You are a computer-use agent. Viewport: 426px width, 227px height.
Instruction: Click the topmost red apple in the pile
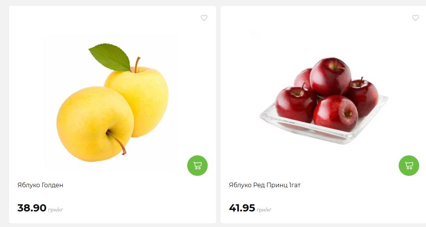[x=330, y=77]
